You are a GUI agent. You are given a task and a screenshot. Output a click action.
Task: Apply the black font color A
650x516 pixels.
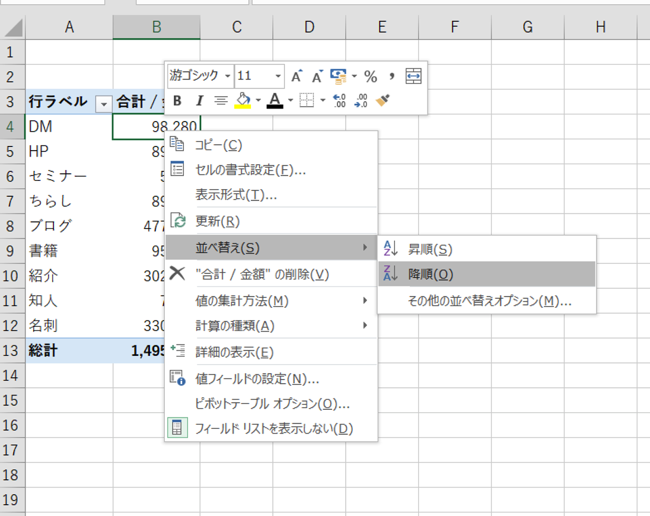tap(275, 101)
